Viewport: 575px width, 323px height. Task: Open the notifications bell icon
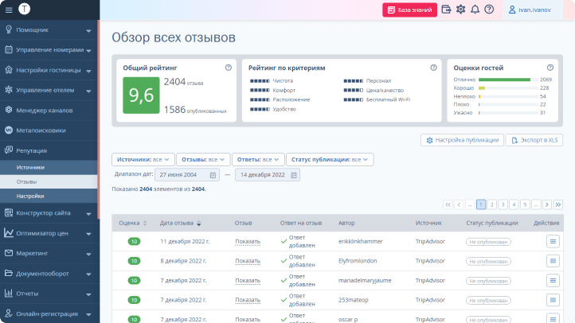475,10
